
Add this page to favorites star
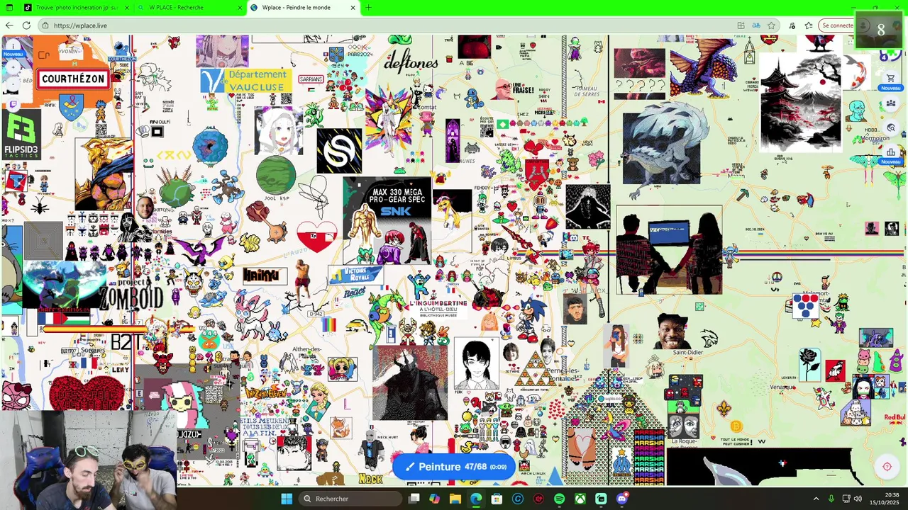coord(771,25)
